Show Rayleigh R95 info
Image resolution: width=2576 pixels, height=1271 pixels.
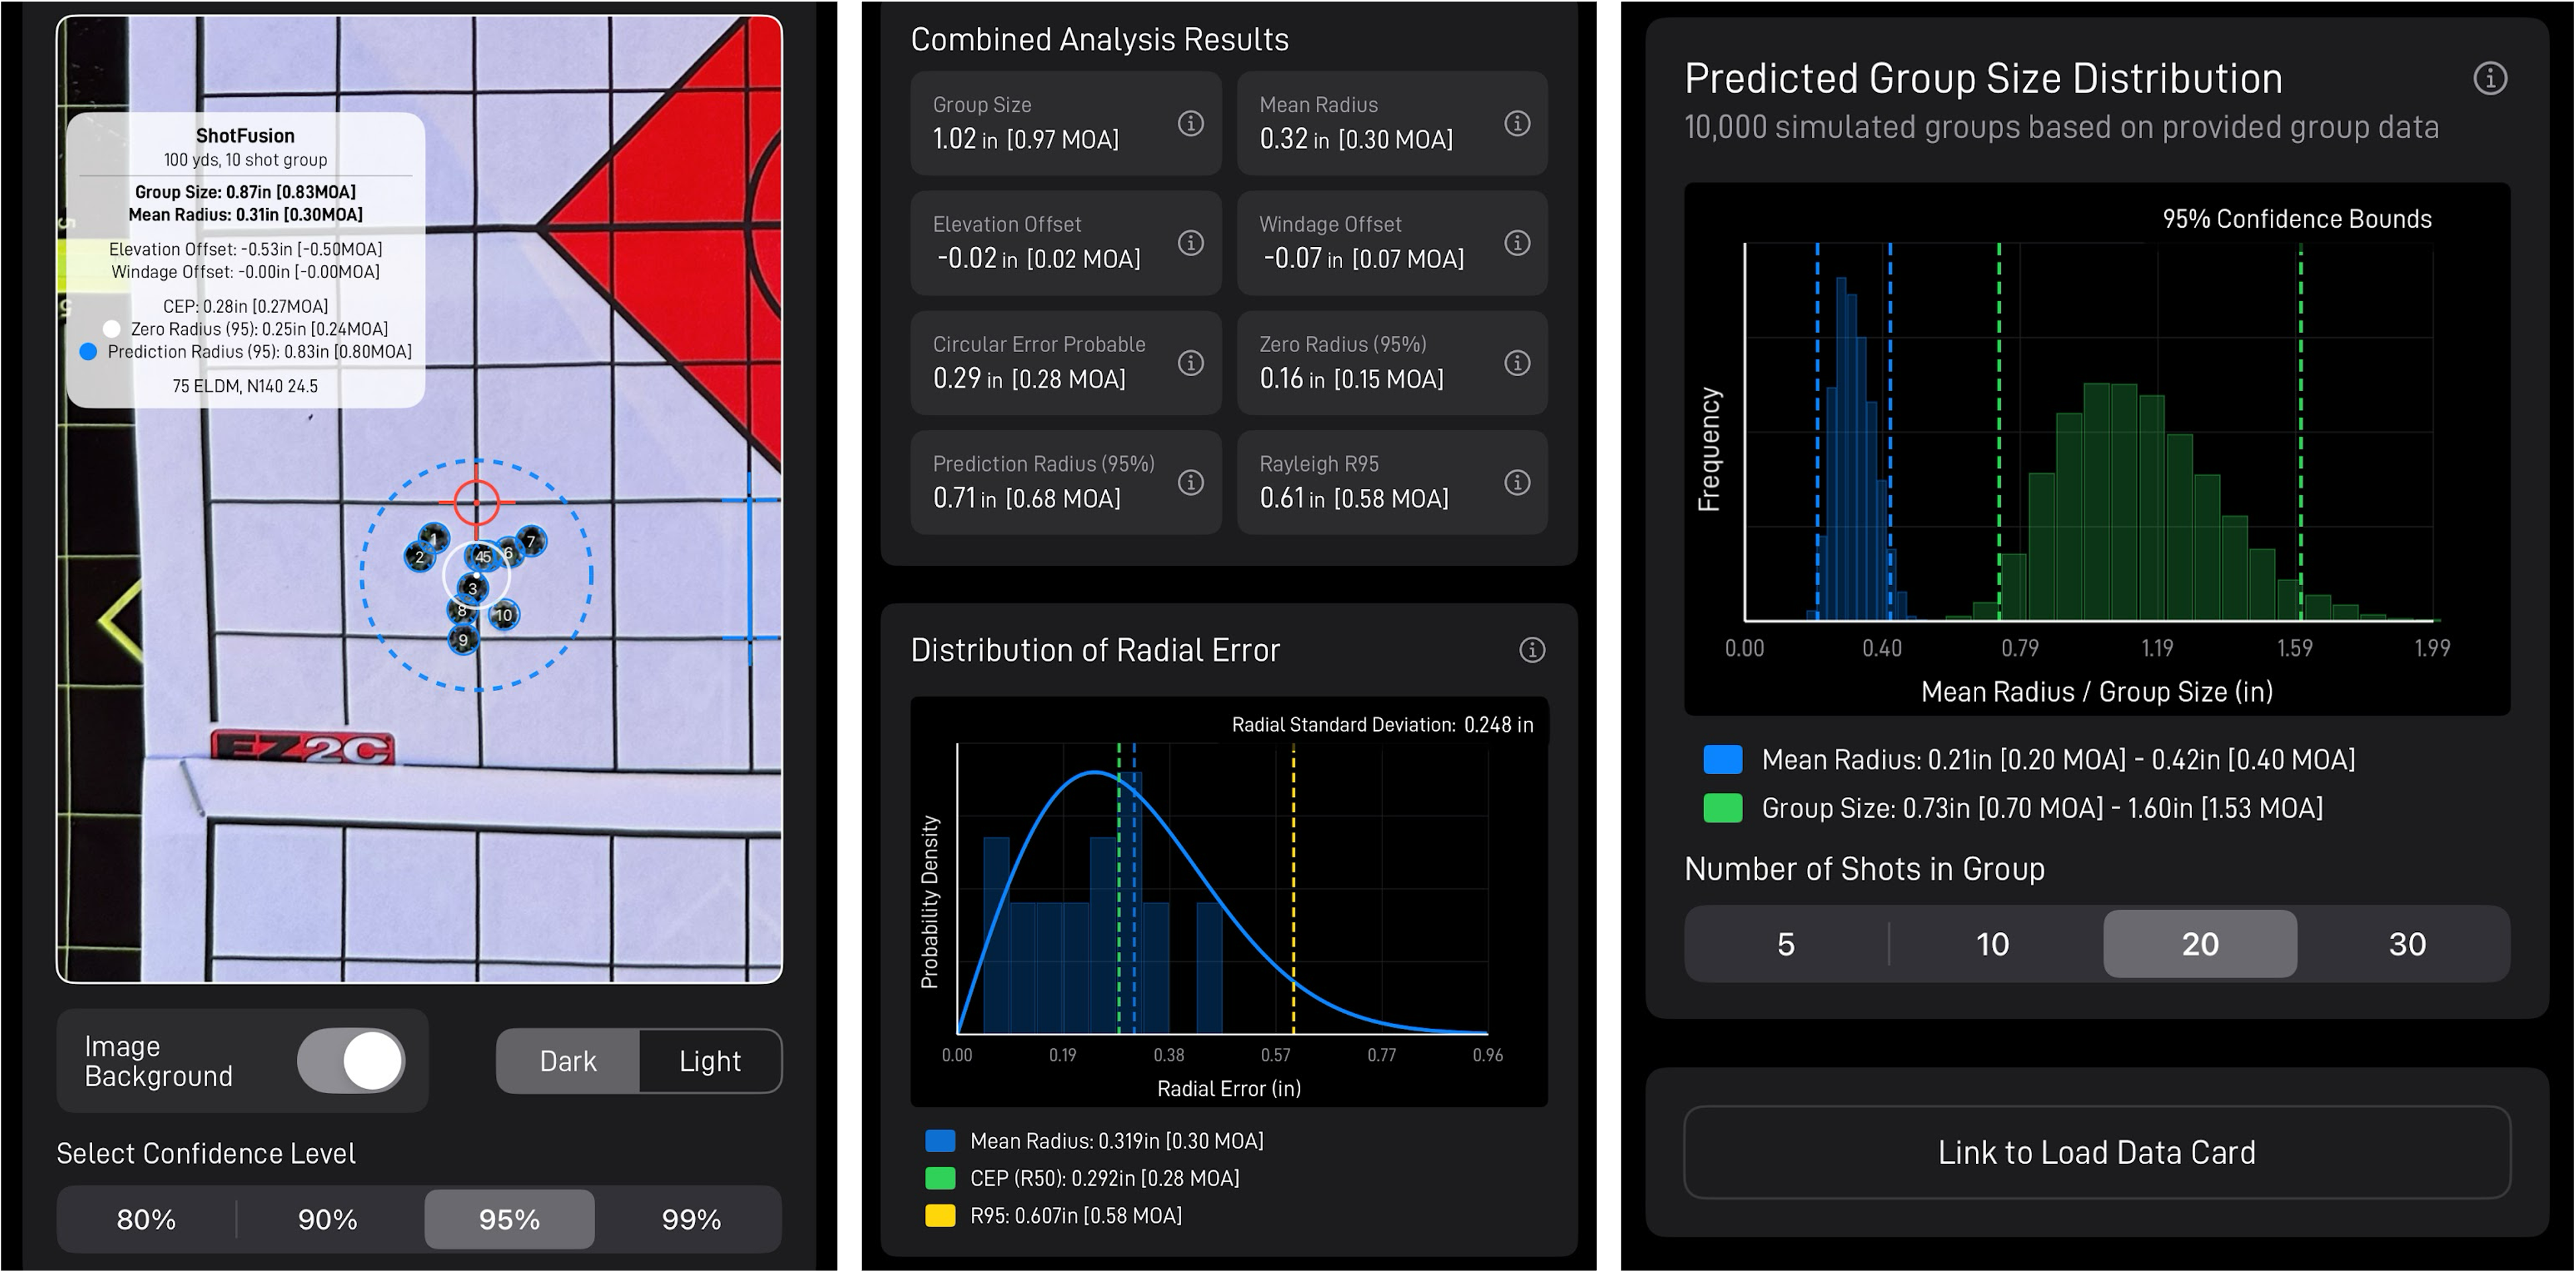[1517, 483]
